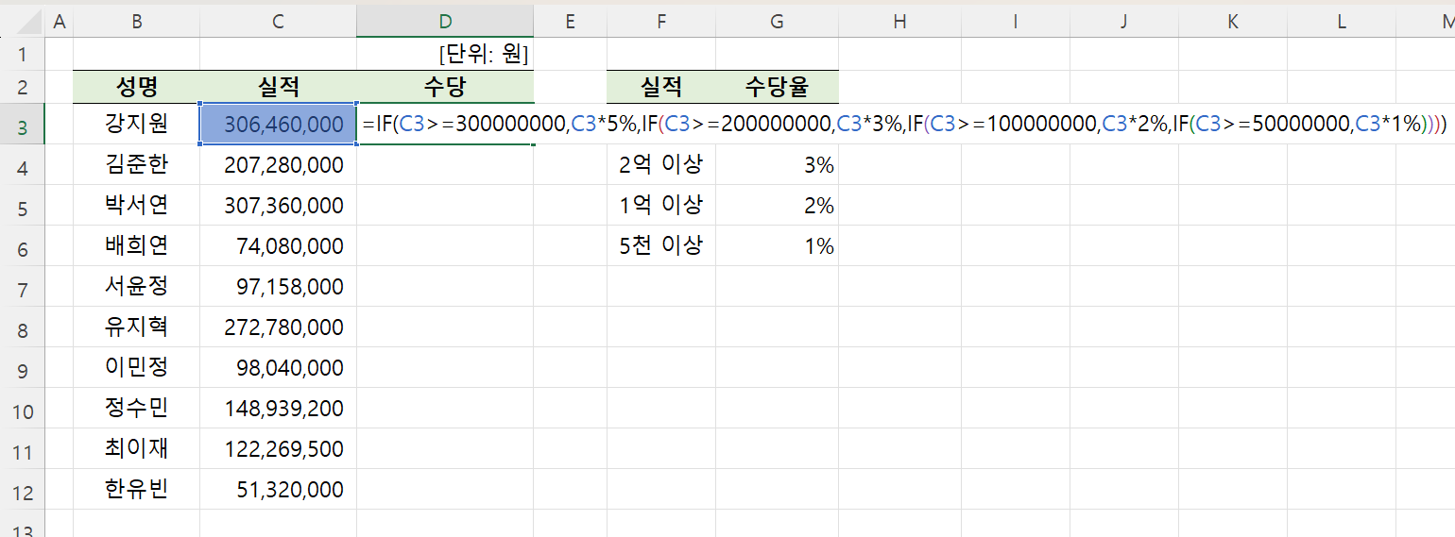Select the 2% rate cell
Viewport: 1455px width, 537px height.
click(777, 206)
